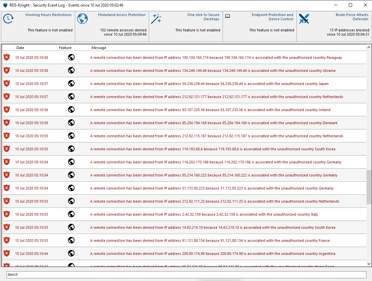Viewport: 372px width, 281px height.
Task: Open the Brute-Force Attacks Defender link
Action: [x=352, y=17]
